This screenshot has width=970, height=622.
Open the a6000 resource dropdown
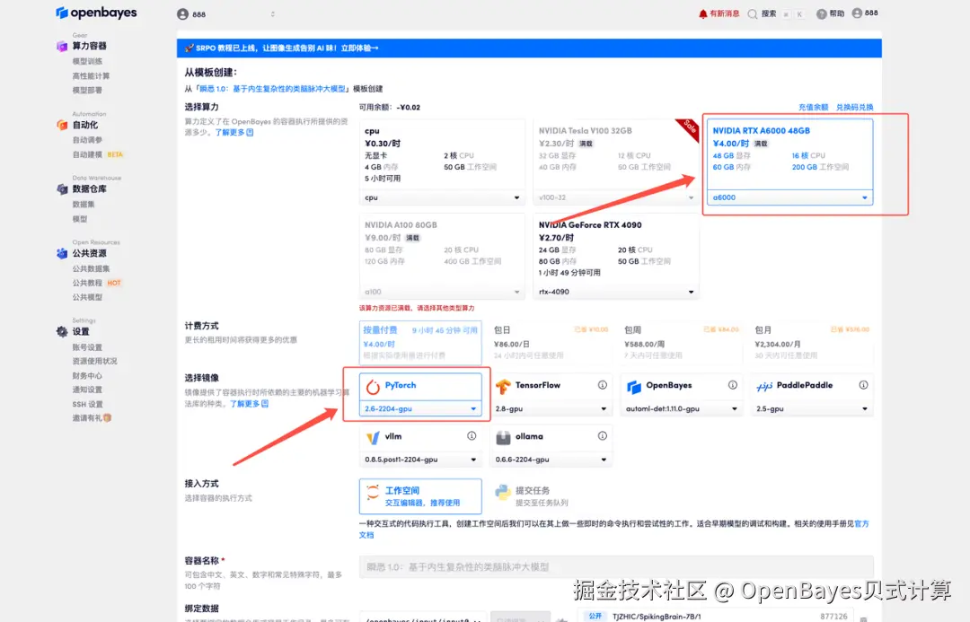[x=789, y=197]
